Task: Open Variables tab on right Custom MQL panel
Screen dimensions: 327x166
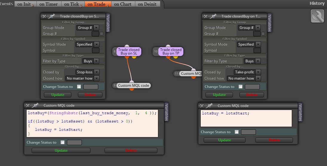Action: (x=300, y=112)
